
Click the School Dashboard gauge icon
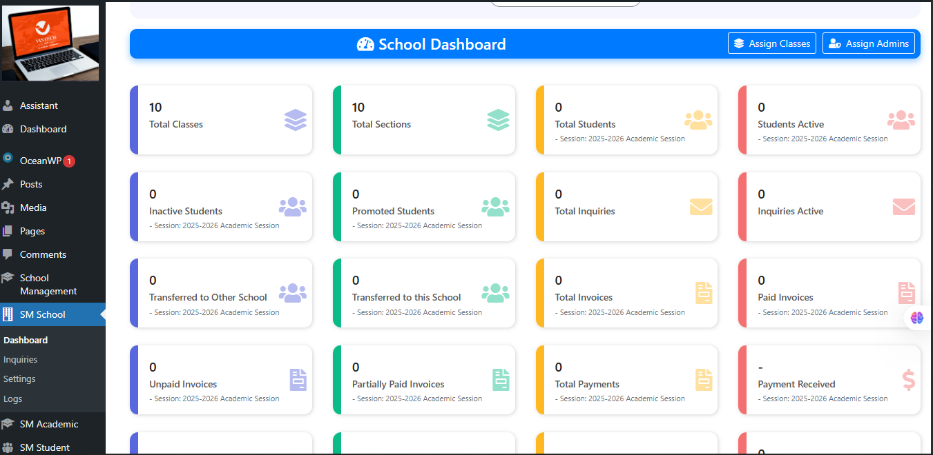pyautogui.click(x=365, y=45)
